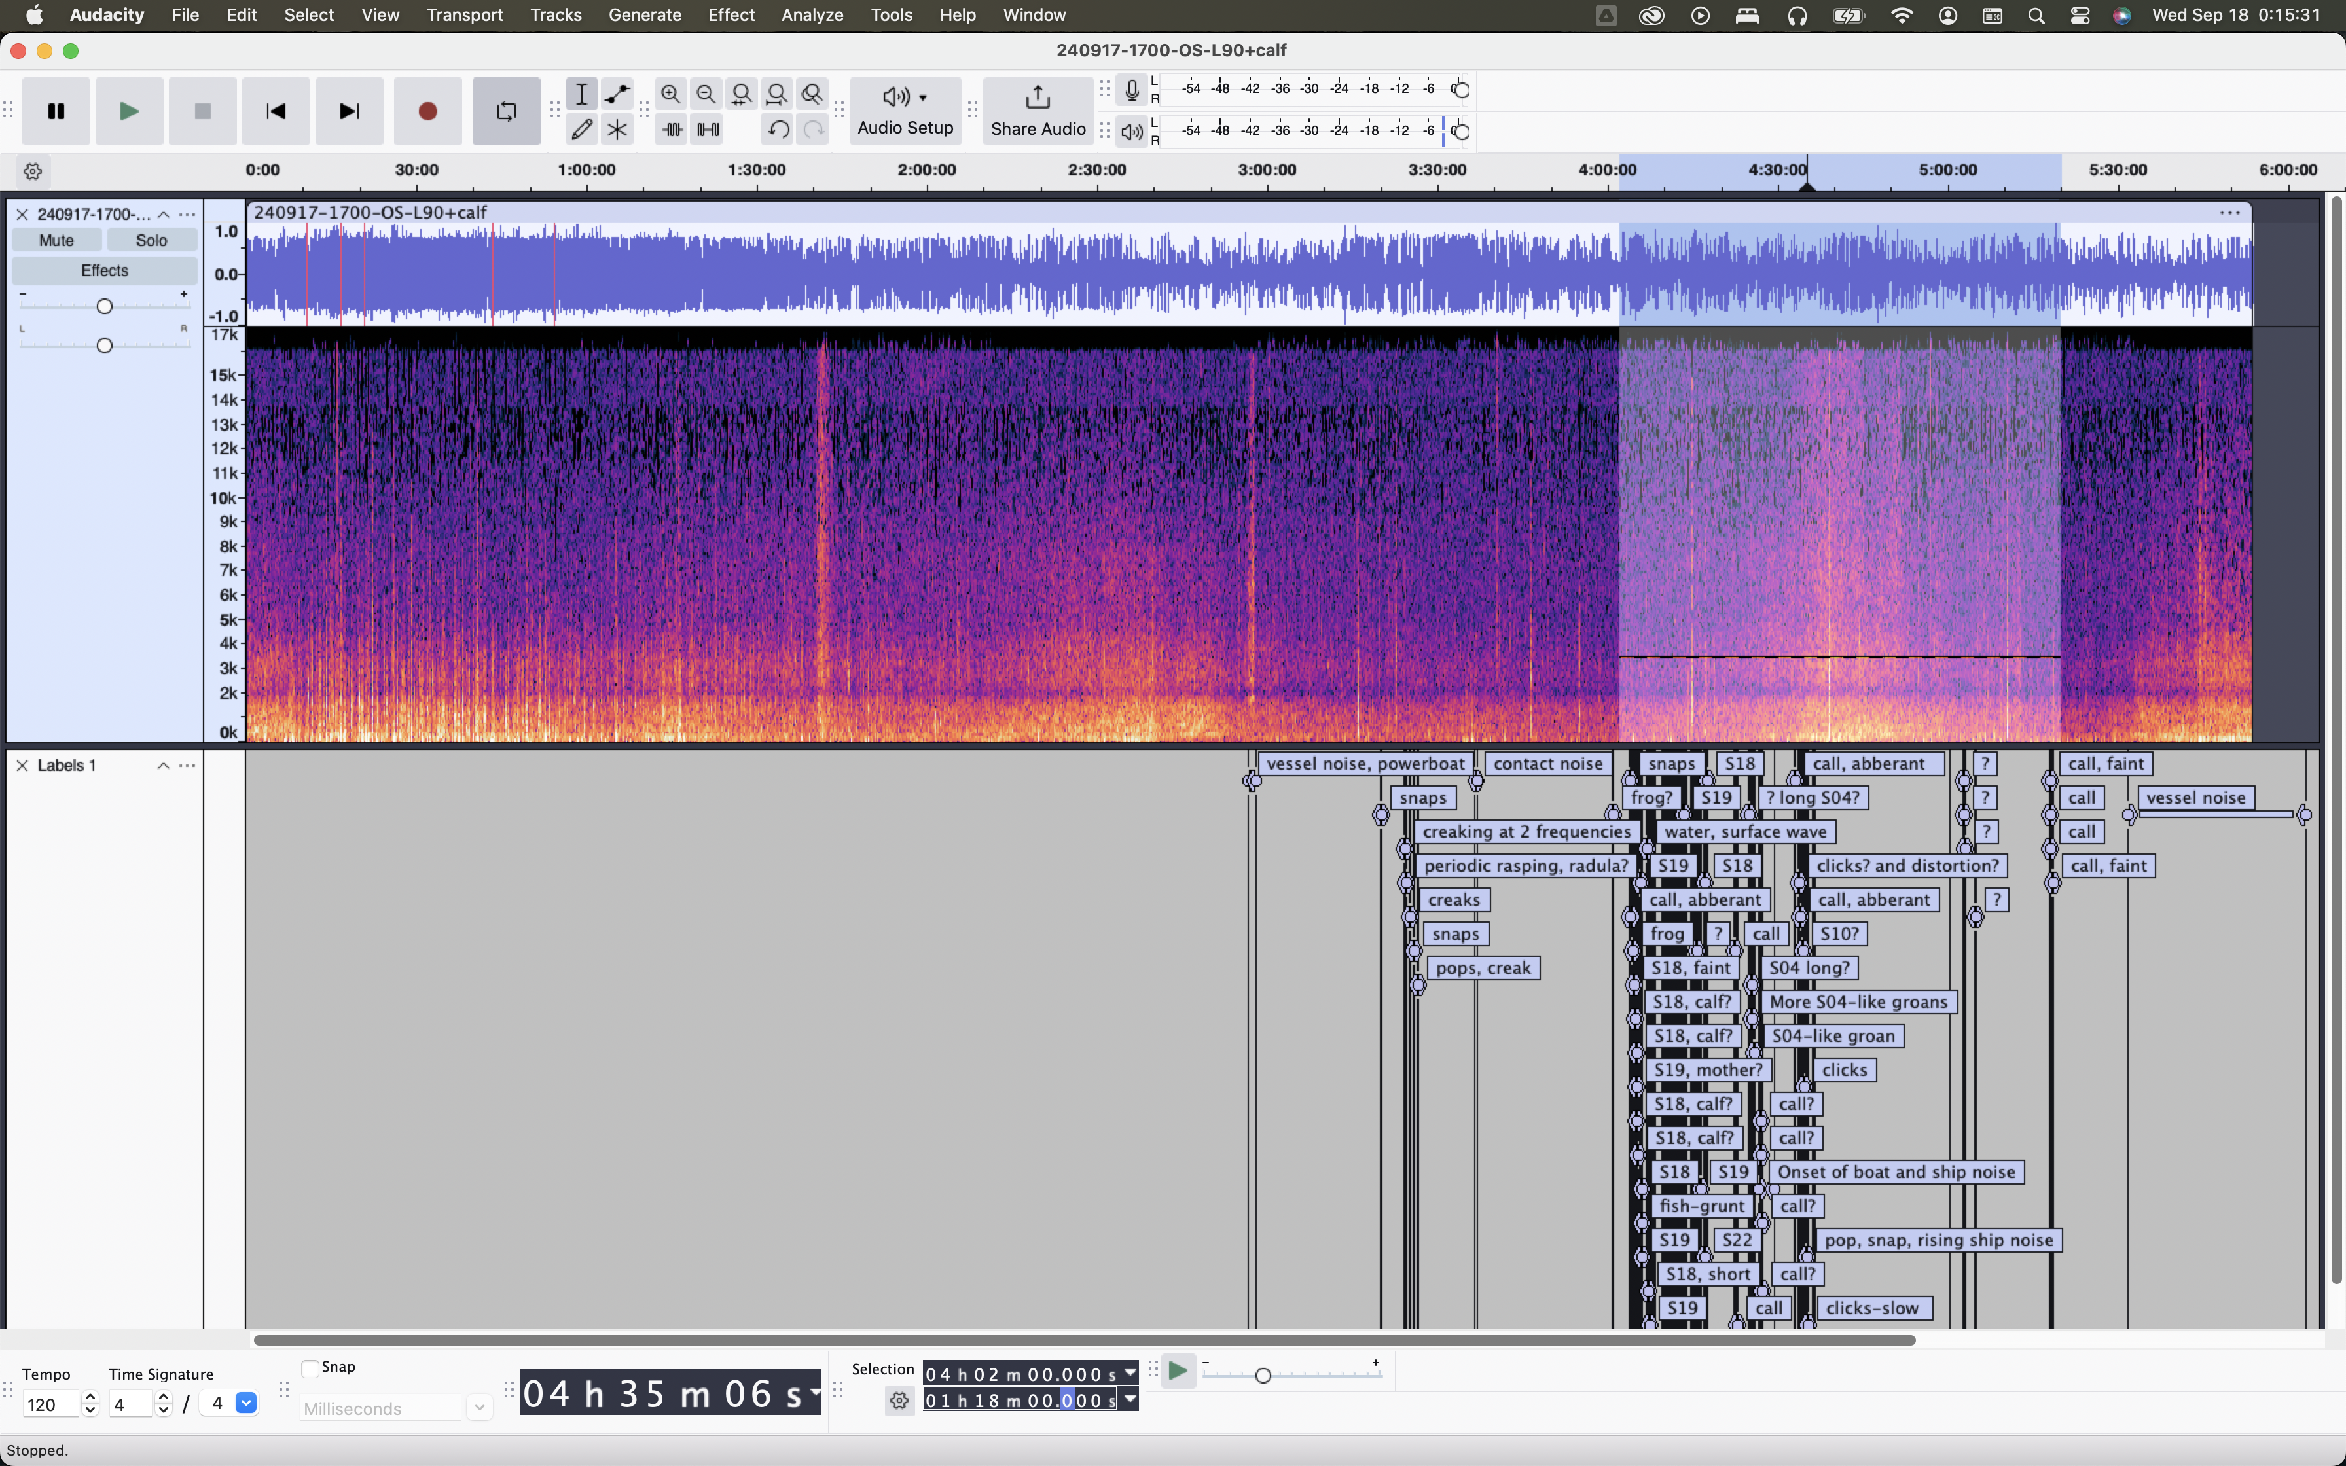Collapse the Labels 1 track
The image size is (2346, 1466).
[163, 766]
